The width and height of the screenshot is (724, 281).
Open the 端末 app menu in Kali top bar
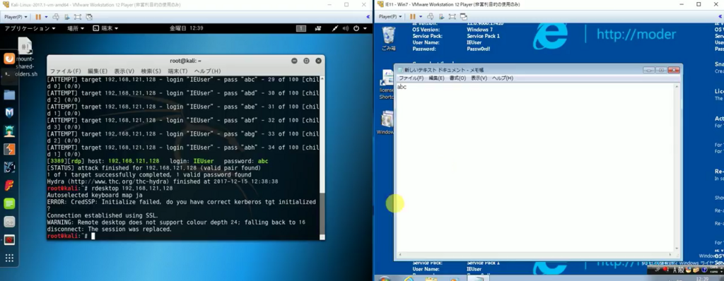click(105, 28)
